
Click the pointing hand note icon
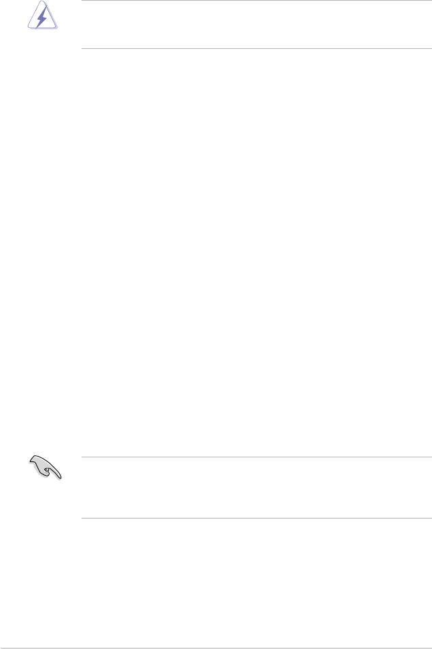pyautogui.click(x=46, y=468)
